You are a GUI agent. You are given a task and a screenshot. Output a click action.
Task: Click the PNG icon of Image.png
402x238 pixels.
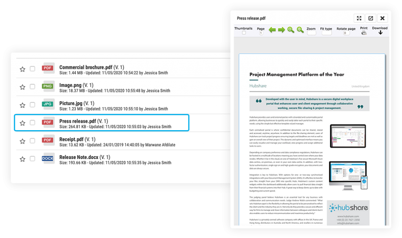(48, 86)
